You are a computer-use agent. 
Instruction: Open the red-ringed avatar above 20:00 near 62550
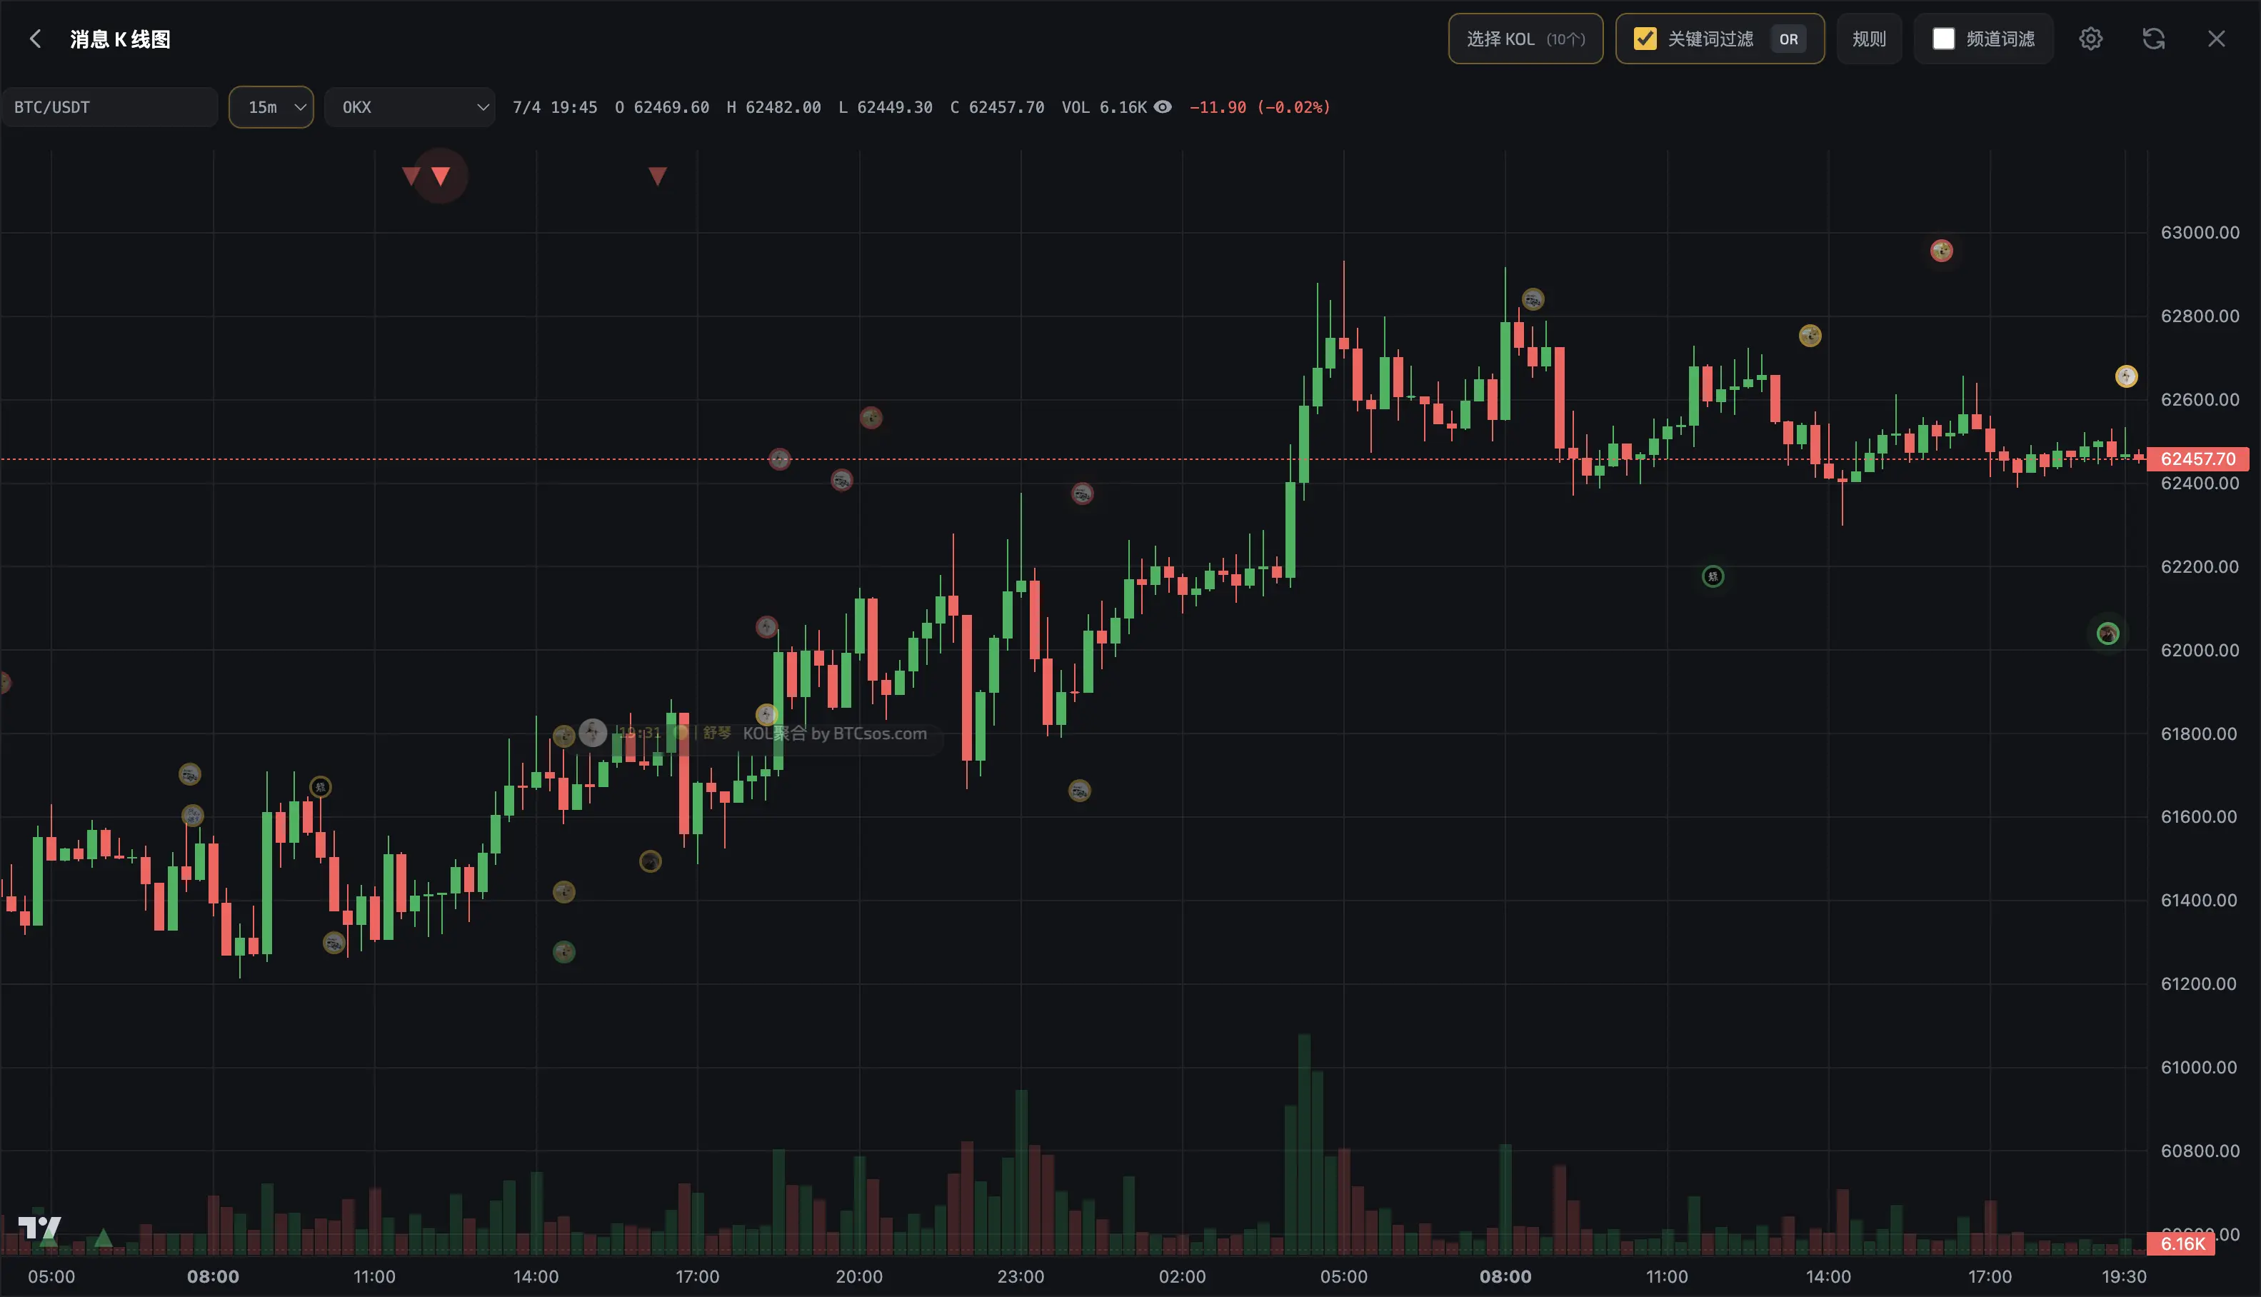[870, 418]
